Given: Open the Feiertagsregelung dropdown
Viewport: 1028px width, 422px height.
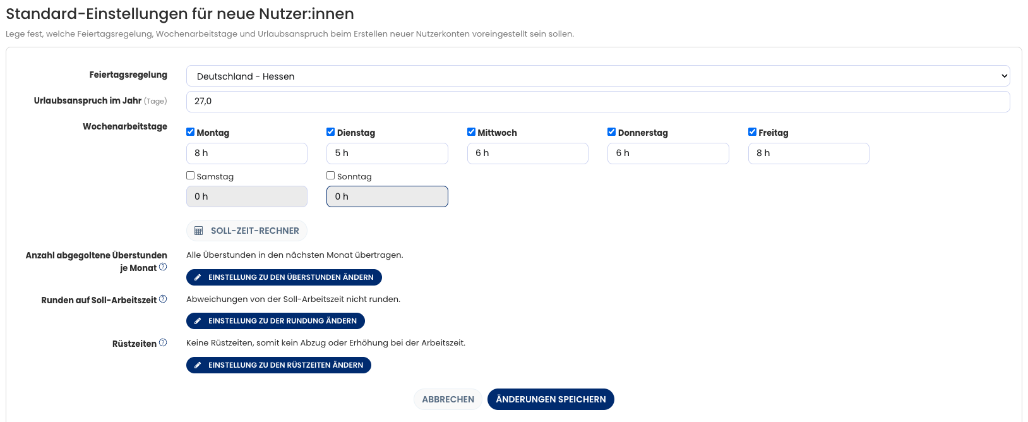Looking at the screenshot, I should 597,76.
